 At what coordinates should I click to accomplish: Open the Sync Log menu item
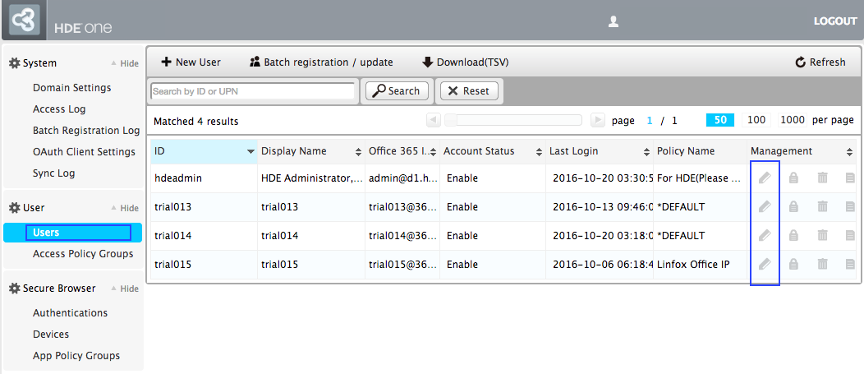point(54,173)
